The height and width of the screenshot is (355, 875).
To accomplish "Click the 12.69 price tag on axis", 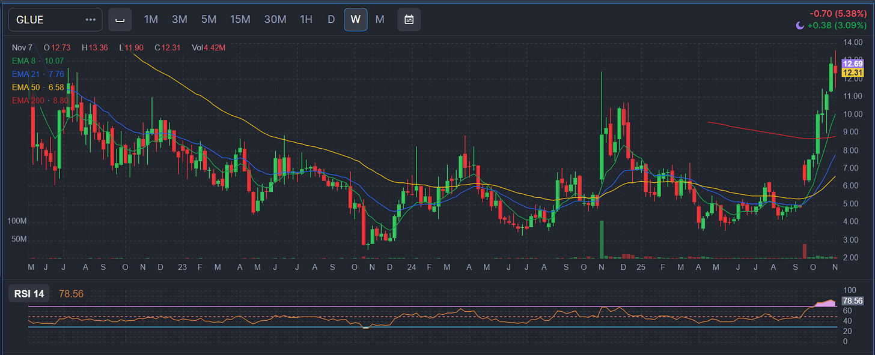I will coord(853,63).
